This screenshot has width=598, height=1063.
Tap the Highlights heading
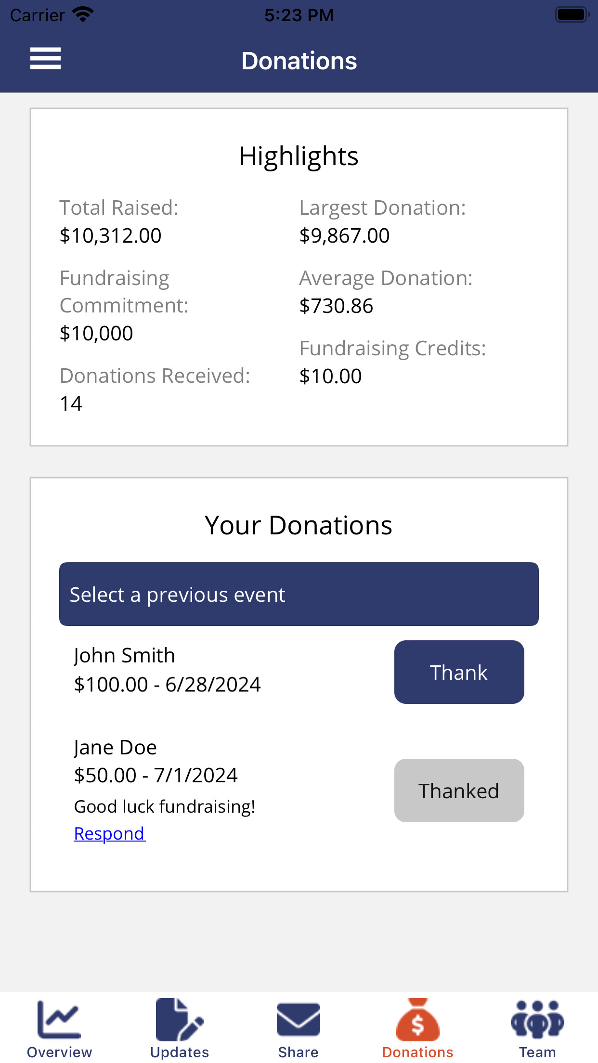(x=299, y=156)
